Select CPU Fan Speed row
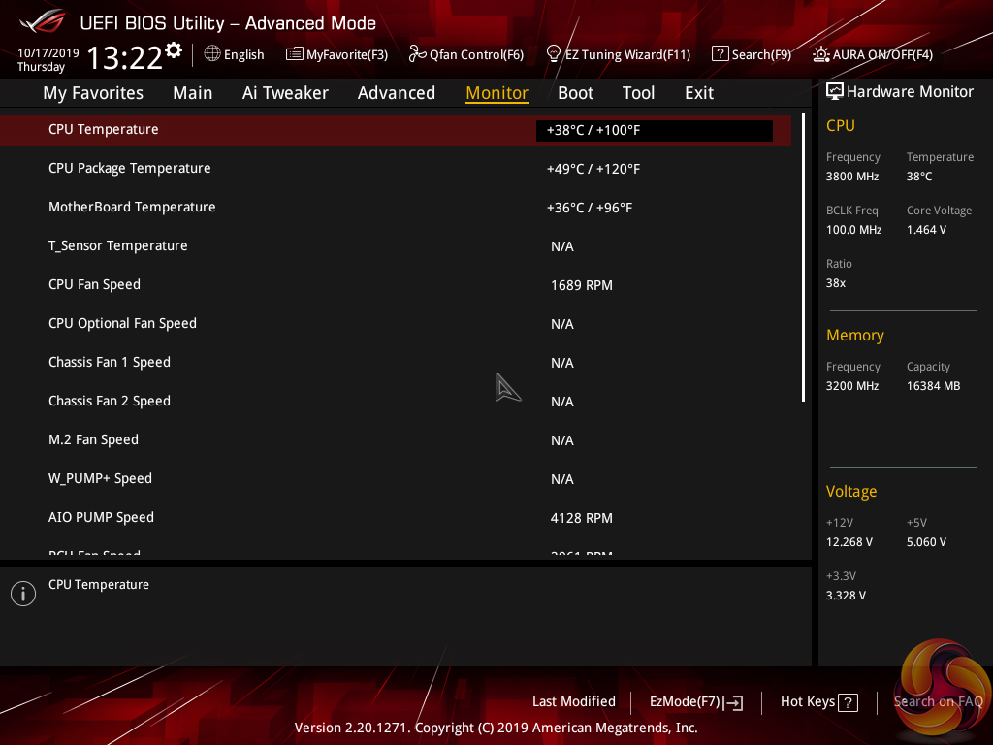 point(396,285)
